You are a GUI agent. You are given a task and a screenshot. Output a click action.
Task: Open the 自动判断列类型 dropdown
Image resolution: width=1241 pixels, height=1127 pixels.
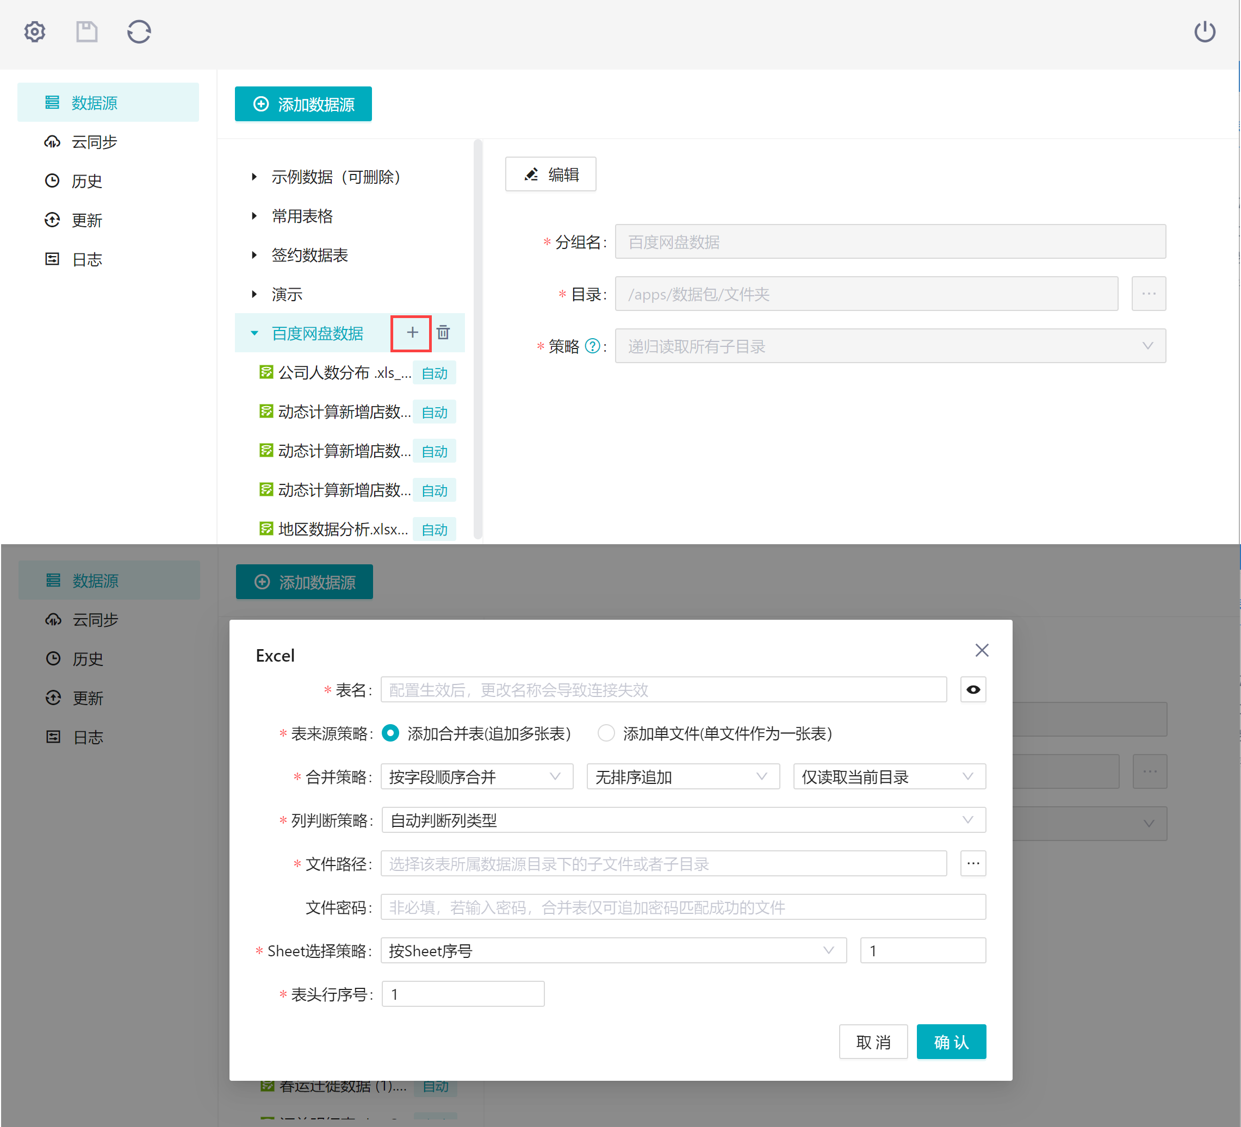point(682,820)
